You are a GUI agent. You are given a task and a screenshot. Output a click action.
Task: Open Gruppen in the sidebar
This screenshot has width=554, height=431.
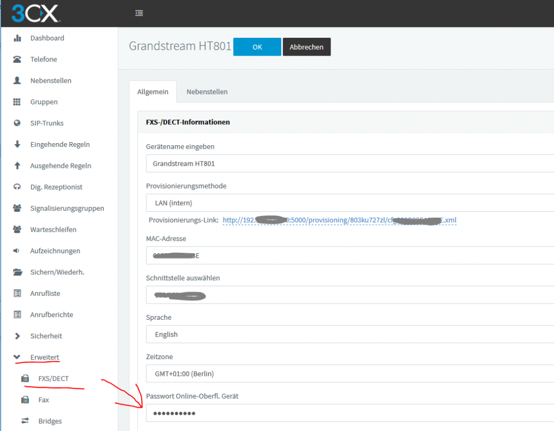pyautogui.click(x=44, y=102)
